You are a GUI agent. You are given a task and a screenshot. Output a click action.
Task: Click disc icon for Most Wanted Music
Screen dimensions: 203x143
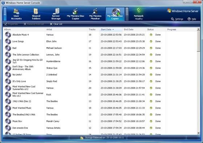pos(8,108)
